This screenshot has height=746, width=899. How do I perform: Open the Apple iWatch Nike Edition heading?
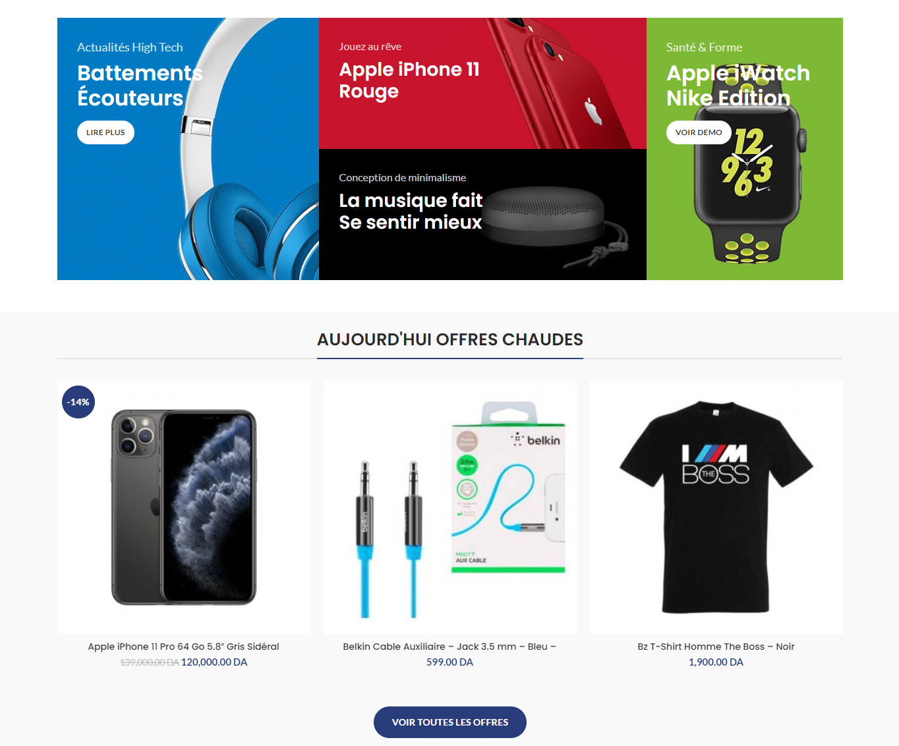click(738, 85)
